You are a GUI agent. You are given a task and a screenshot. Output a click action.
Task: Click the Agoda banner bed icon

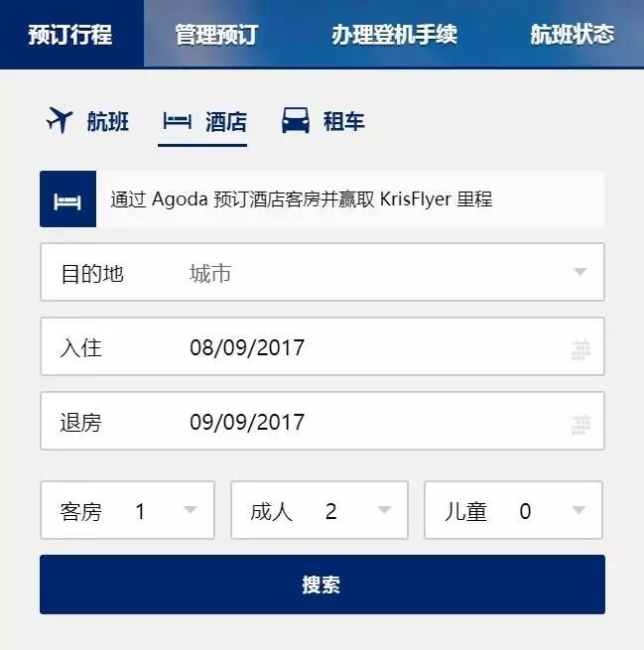(67, 199)
